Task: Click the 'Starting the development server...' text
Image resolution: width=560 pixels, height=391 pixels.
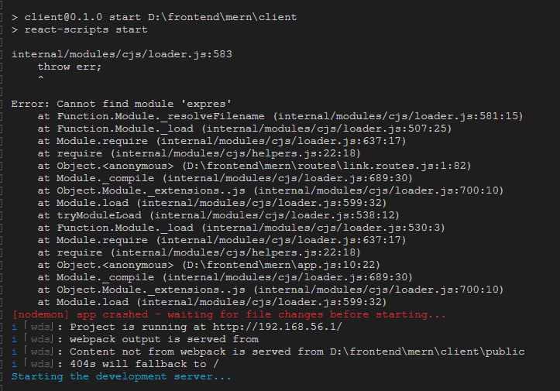Action: tap(121, 376)
